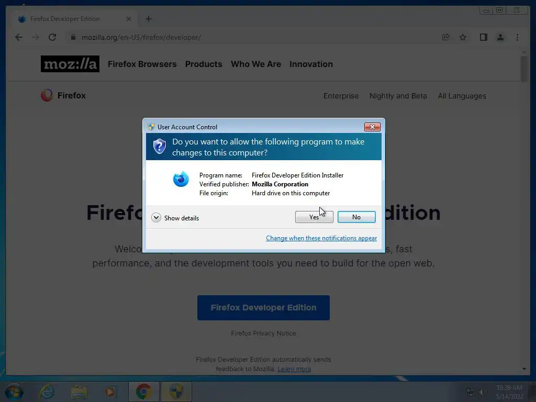The image size is (536, 402).
Task: Open Internet Explorer from taskbar
Action: [x=47, y=392]
